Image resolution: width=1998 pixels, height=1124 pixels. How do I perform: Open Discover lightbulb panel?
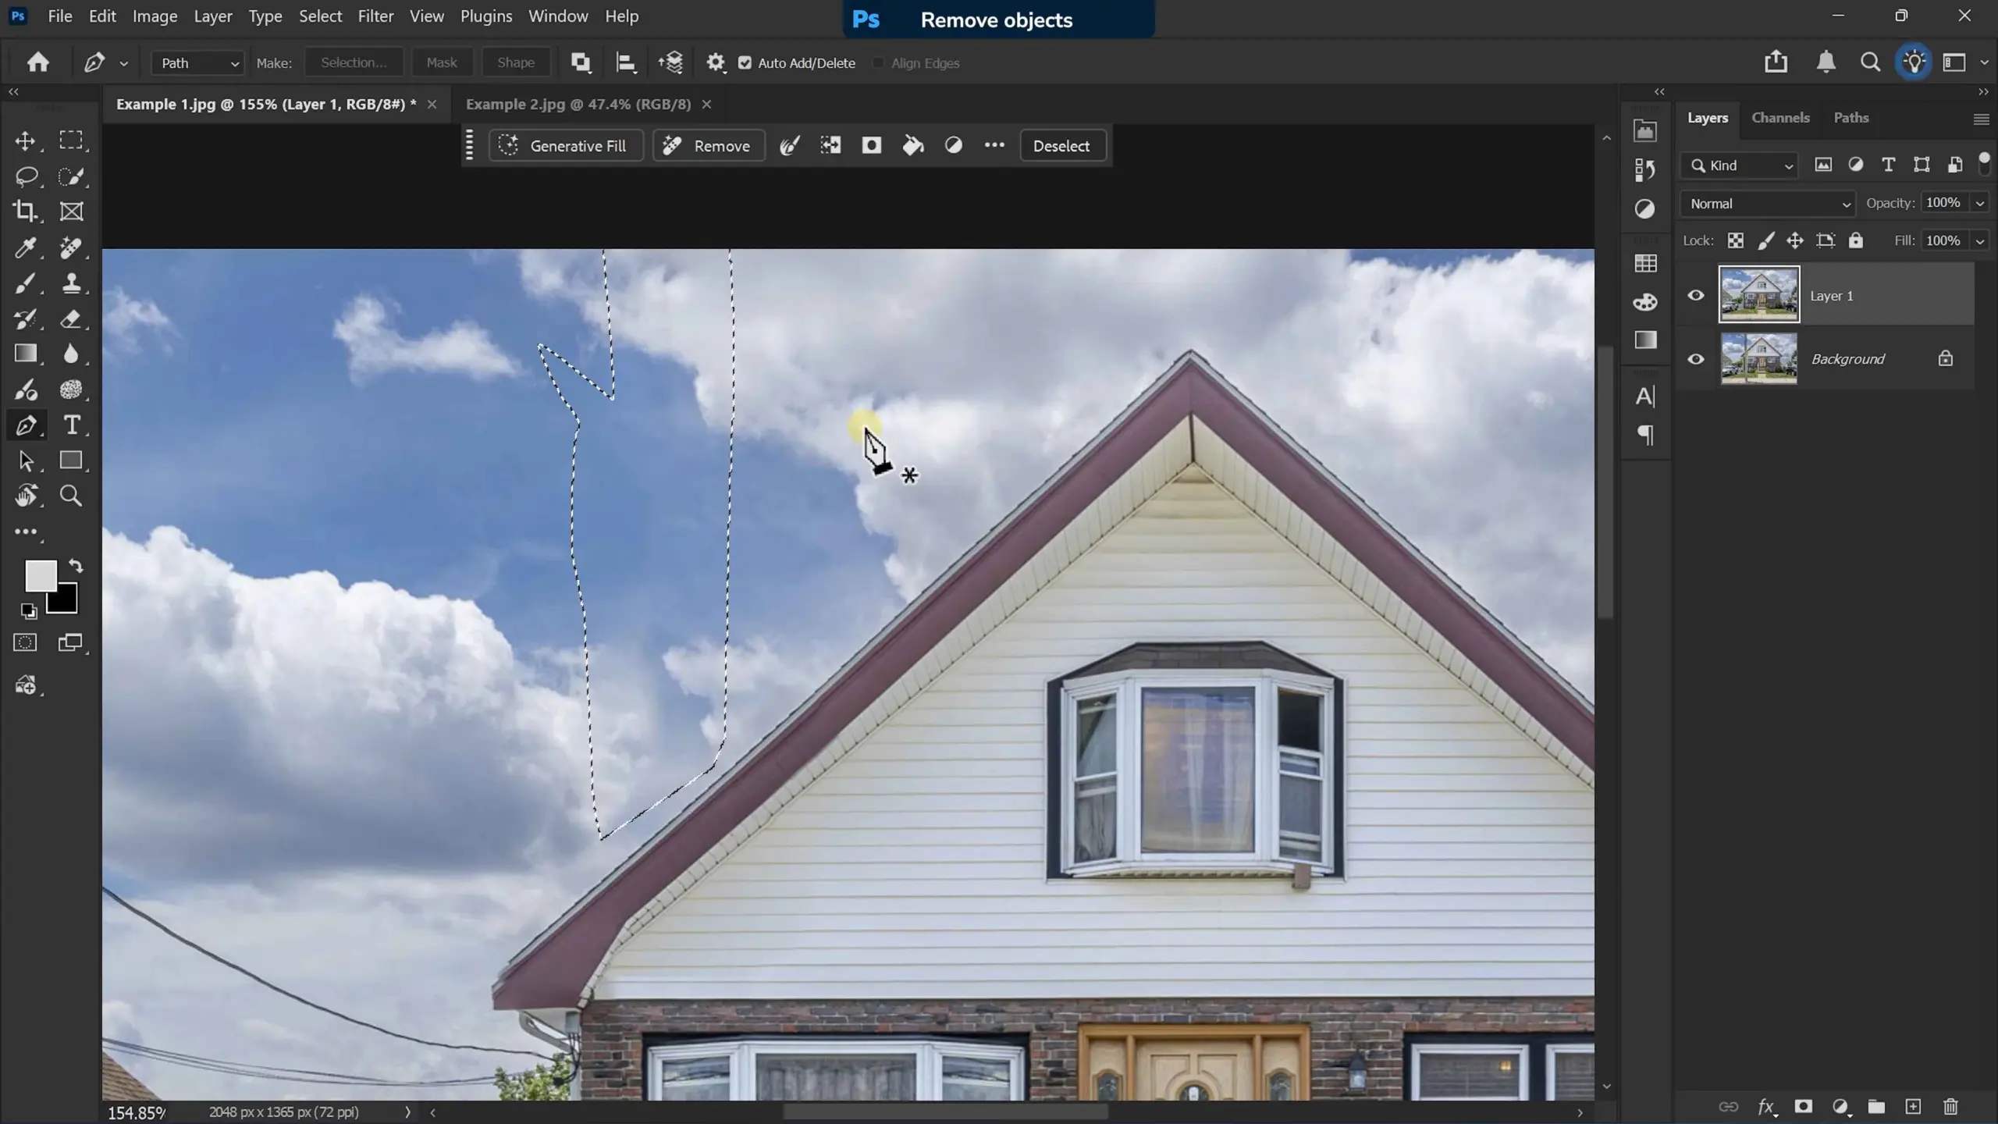pos(1914,62)
